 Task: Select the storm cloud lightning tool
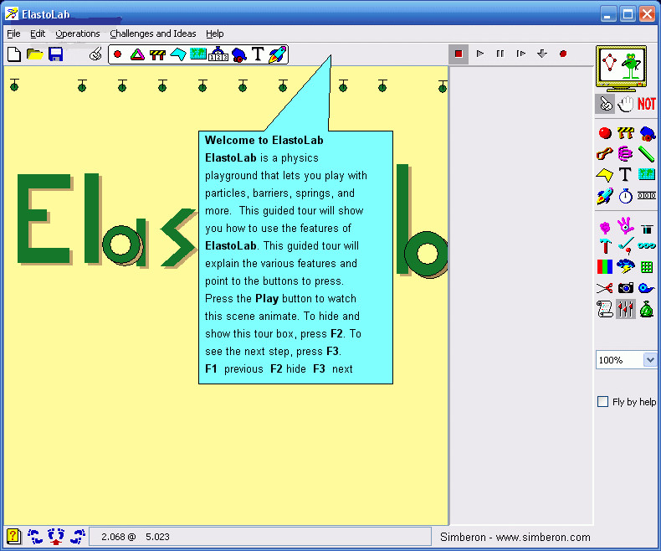click(x=626, y=266)
